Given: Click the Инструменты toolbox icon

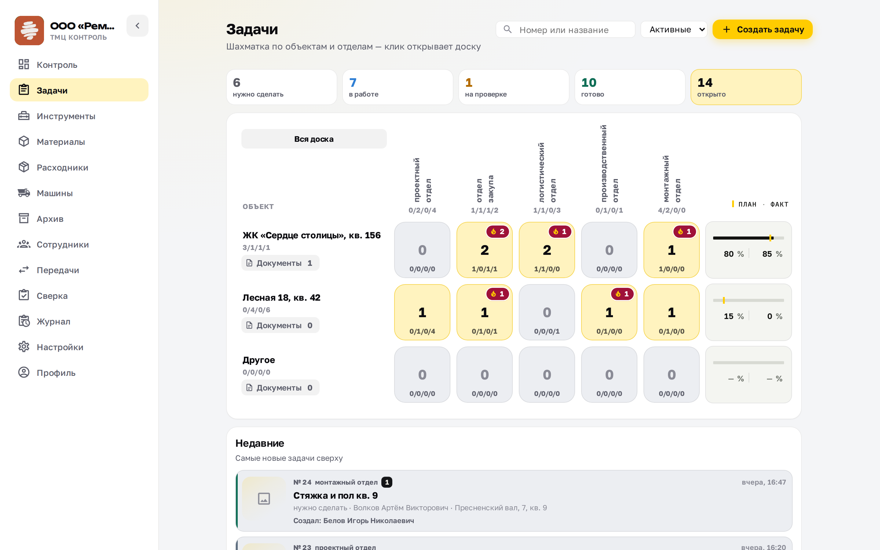Looking at the screenshot, I should pyautogui.click(x=24, y=116).
